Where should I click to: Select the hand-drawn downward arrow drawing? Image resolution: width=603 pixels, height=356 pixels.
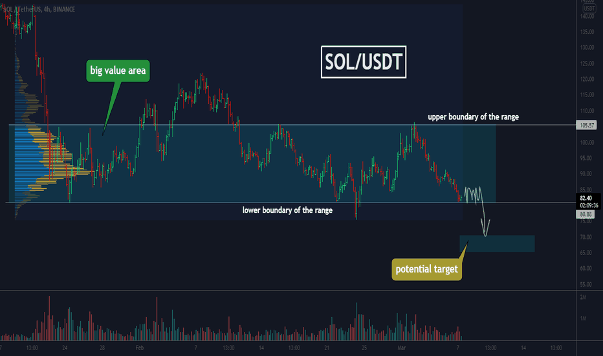[478, 210]
